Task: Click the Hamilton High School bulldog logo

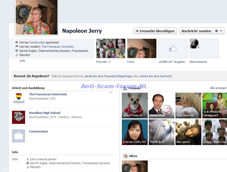Action: (x=19, y=117)
